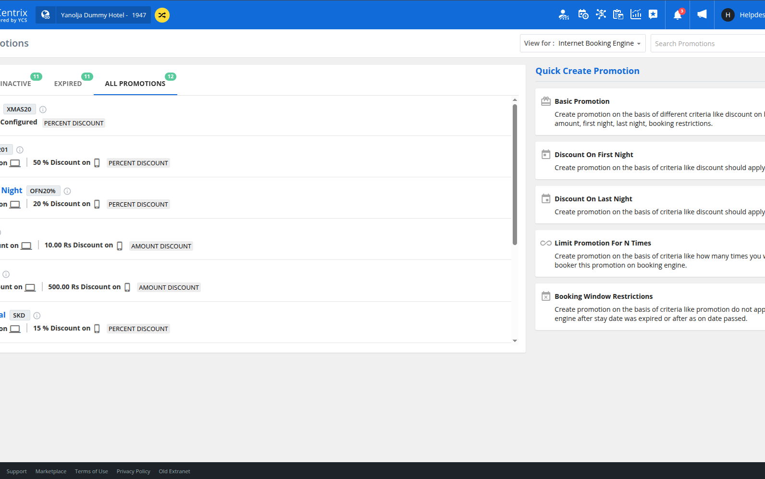The width and height of the screenshot is (765, 479).
Task: Click the info icon beside XMAS20 code
Action: coord(43,110)
